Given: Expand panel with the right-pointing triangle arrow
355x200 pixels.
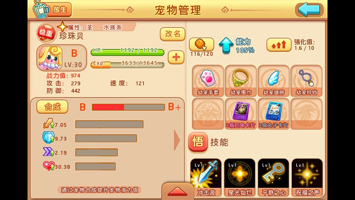Looking at the screenshot, I should pyautogui.click(x=177, y=140).
